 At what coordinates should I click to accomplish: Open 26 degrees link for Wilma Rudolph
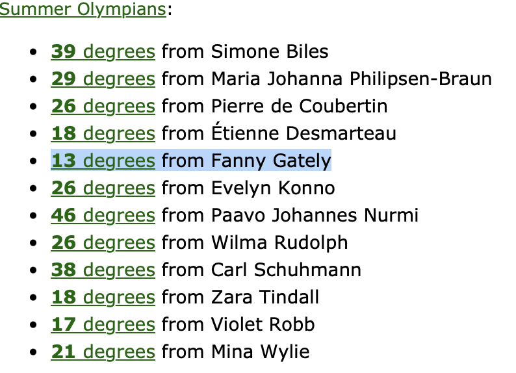(x=103, y=243)
